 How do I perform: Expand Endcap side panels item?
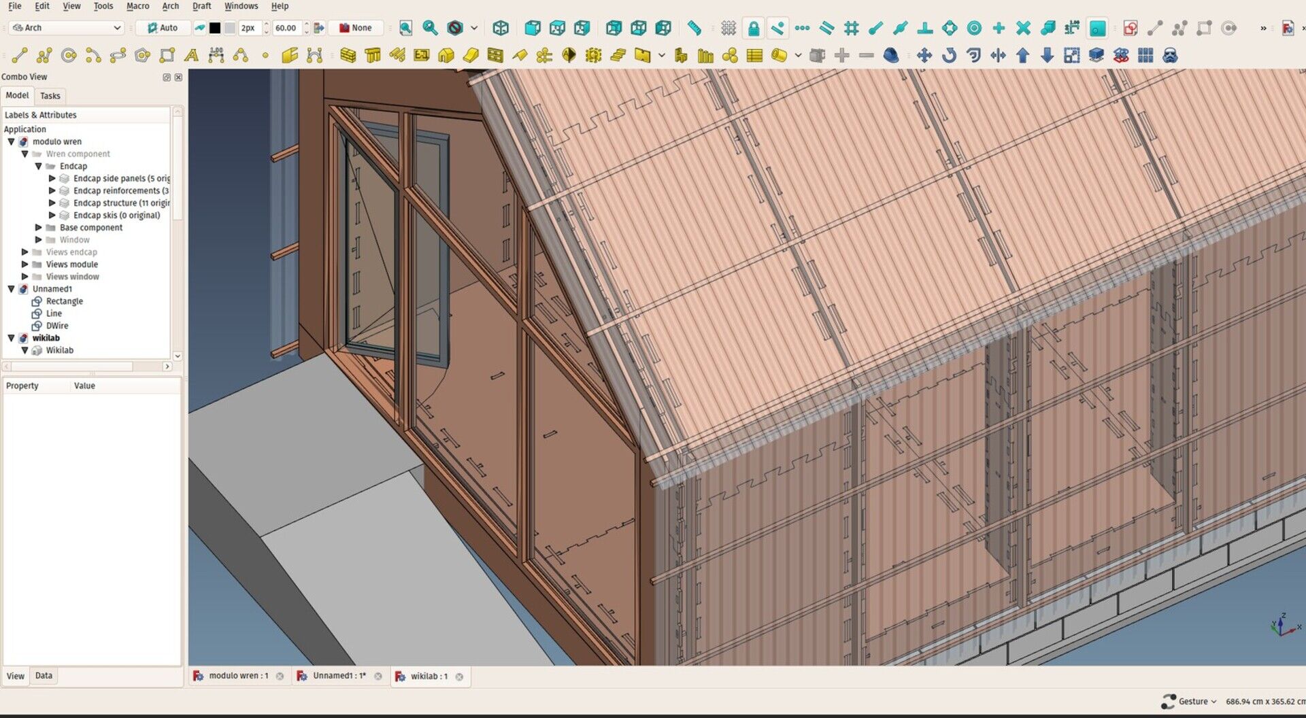[x=52, y=178]
